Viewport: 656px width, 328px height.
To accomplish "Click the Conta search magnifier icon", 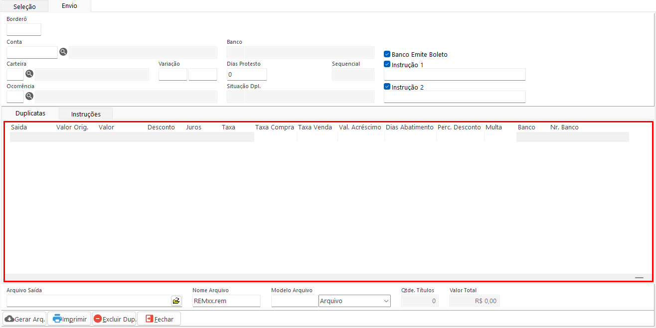I will 63,52.
